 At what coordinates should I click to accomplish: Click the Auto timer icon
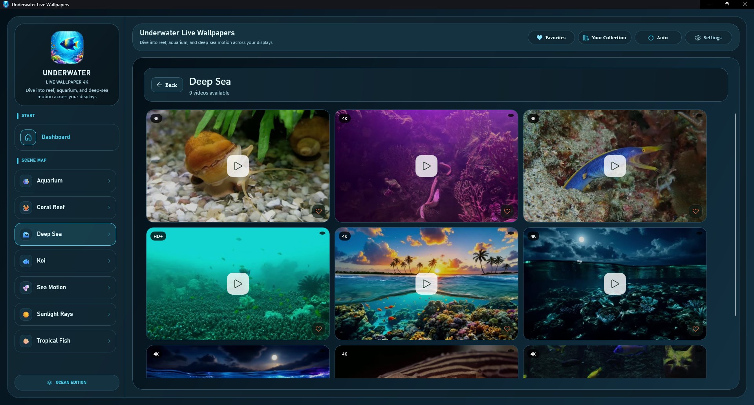pos(651,38)
